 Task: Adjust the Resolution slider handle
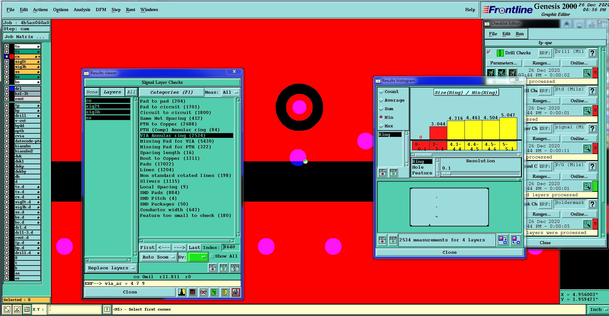coord(446,174)
